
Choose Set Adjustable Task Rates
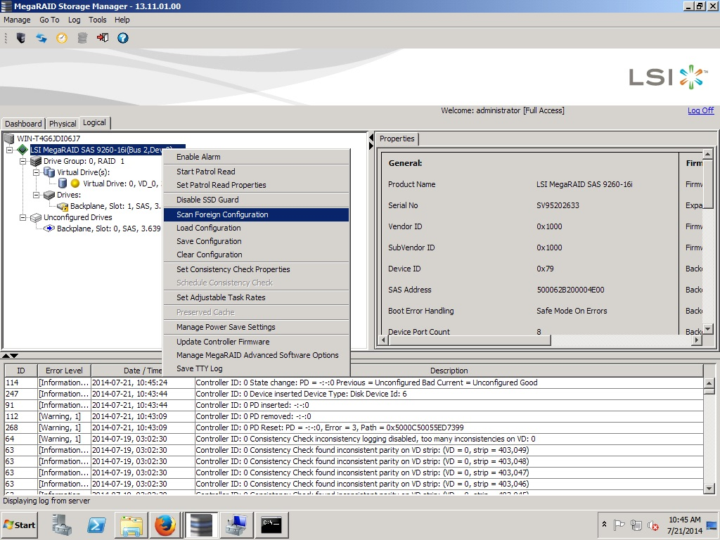[x=256, y=297]
